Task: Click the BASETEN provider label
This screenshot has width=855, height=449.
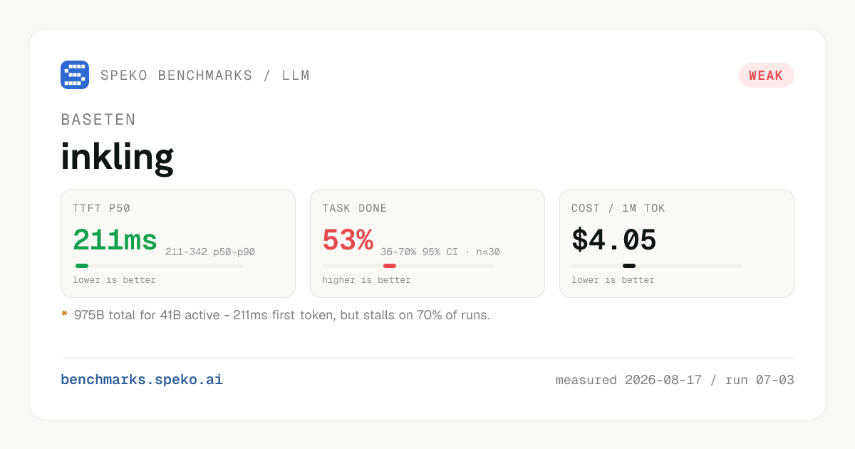Action: click(98, 120)
